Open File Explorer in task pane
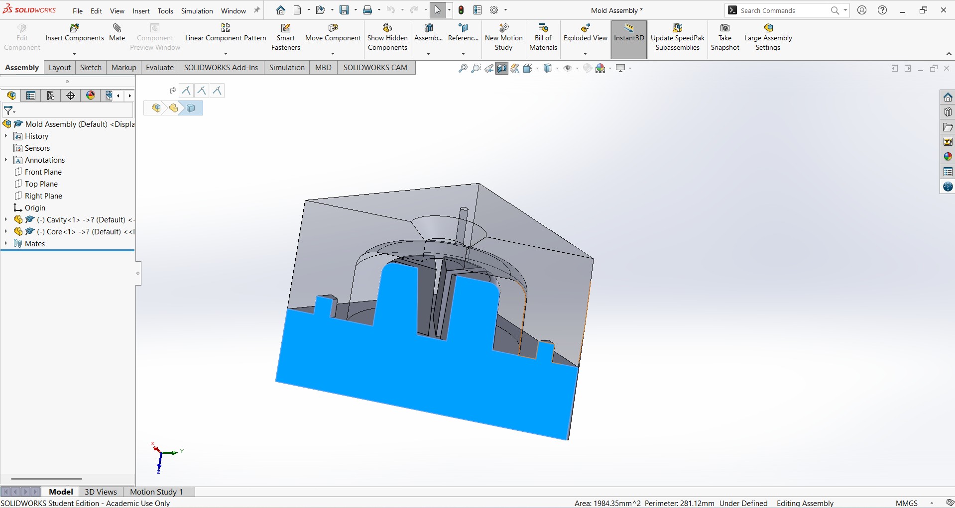This screenshot has width=955, height=508. 948,127
